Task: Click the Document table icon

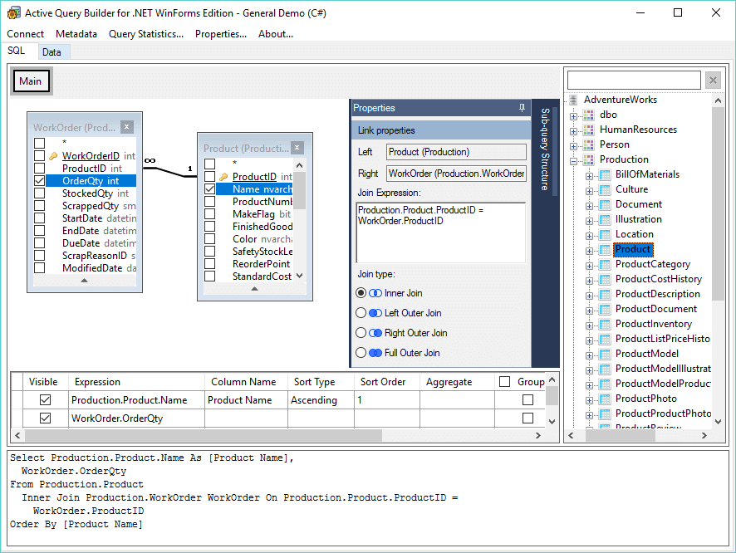Action: pyautogui.click(x=605, y=205)
